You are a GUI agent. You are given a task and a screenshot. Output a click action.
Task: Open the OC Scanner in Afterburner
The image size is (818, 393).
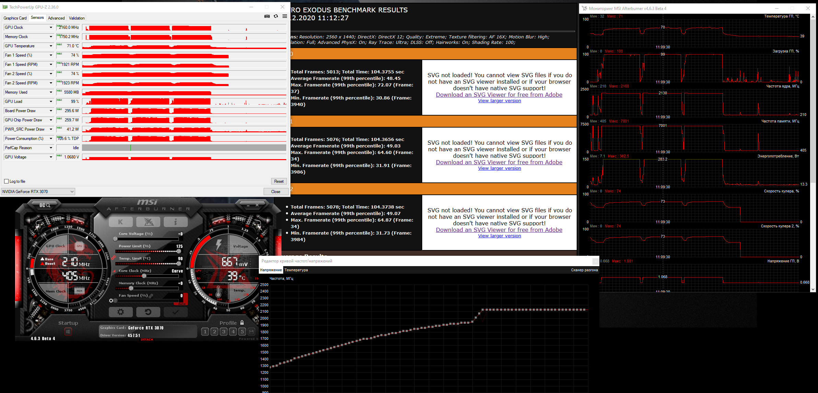click(45, 205)
